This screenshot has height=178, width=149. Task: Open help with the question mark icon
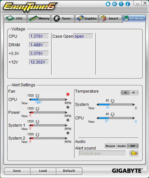point(121,4)
